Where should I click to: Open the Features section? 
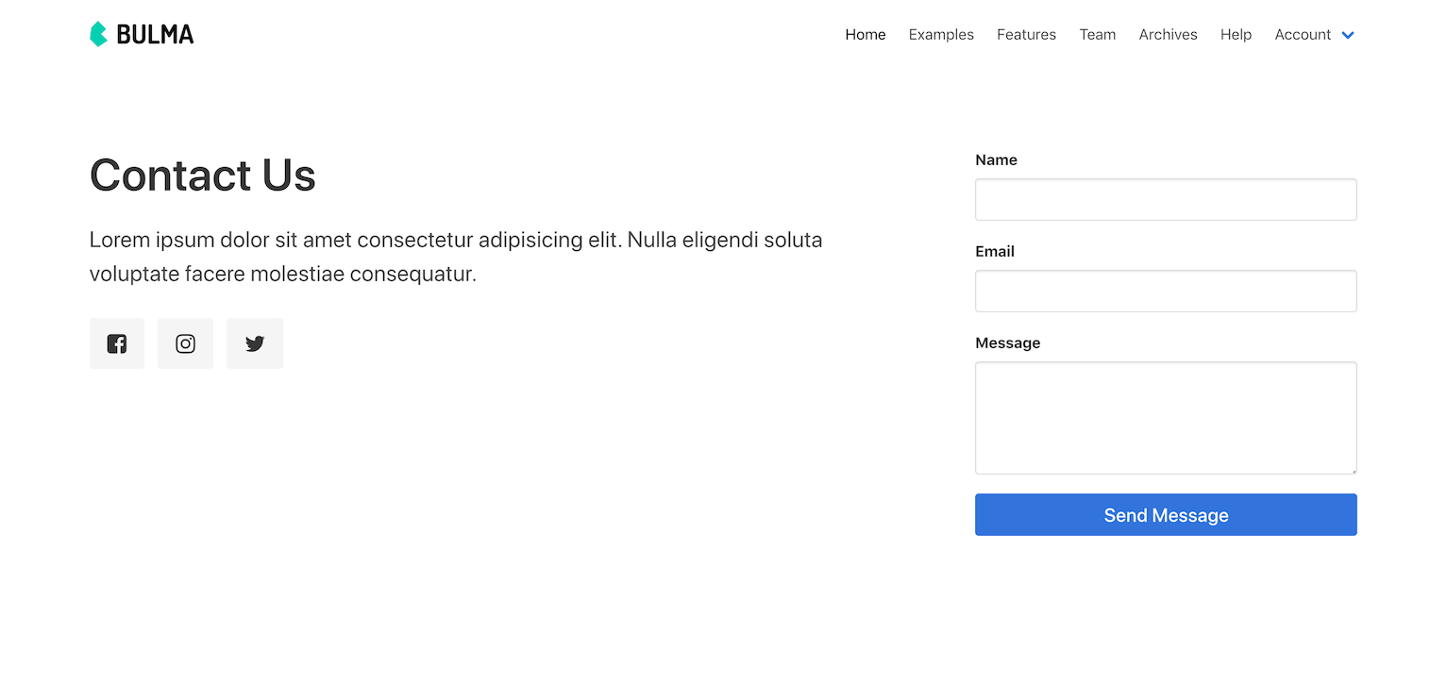click(1026, 34)
